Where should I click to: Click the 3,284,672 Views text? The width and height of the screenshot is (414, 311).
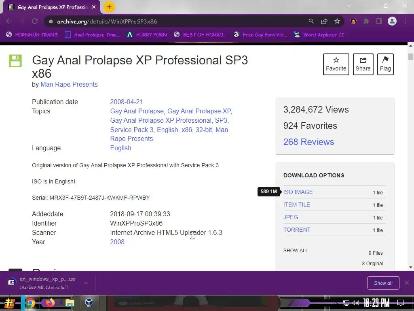[316, 109]
